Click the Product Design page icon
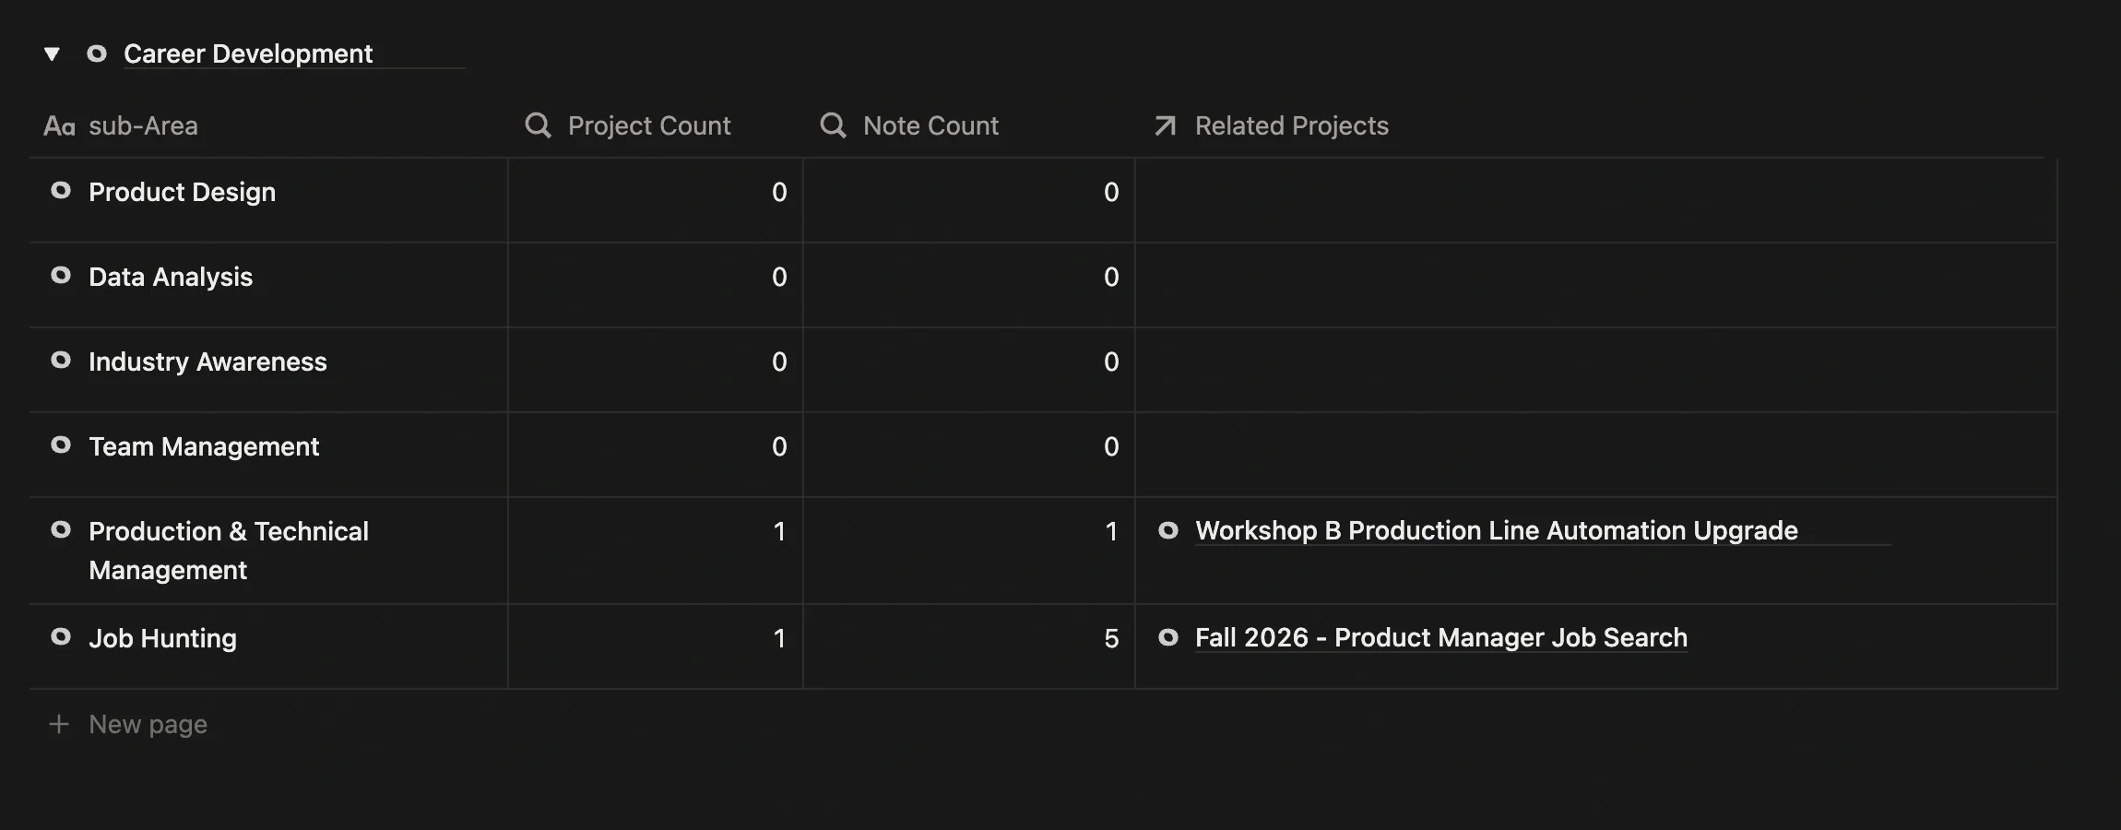 [61, 191]
